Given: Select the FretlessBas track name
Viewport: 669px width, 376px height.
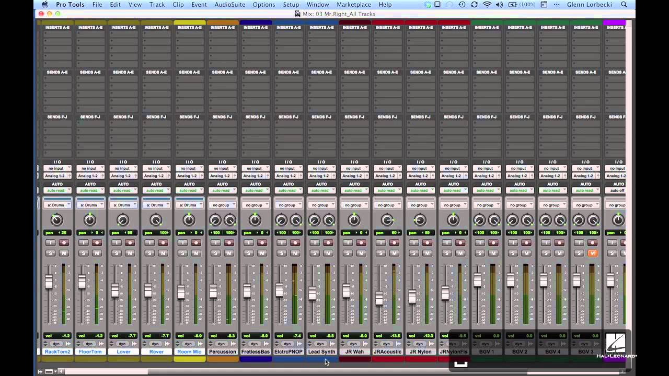Looking at the screenshot, I should [256, 352].
